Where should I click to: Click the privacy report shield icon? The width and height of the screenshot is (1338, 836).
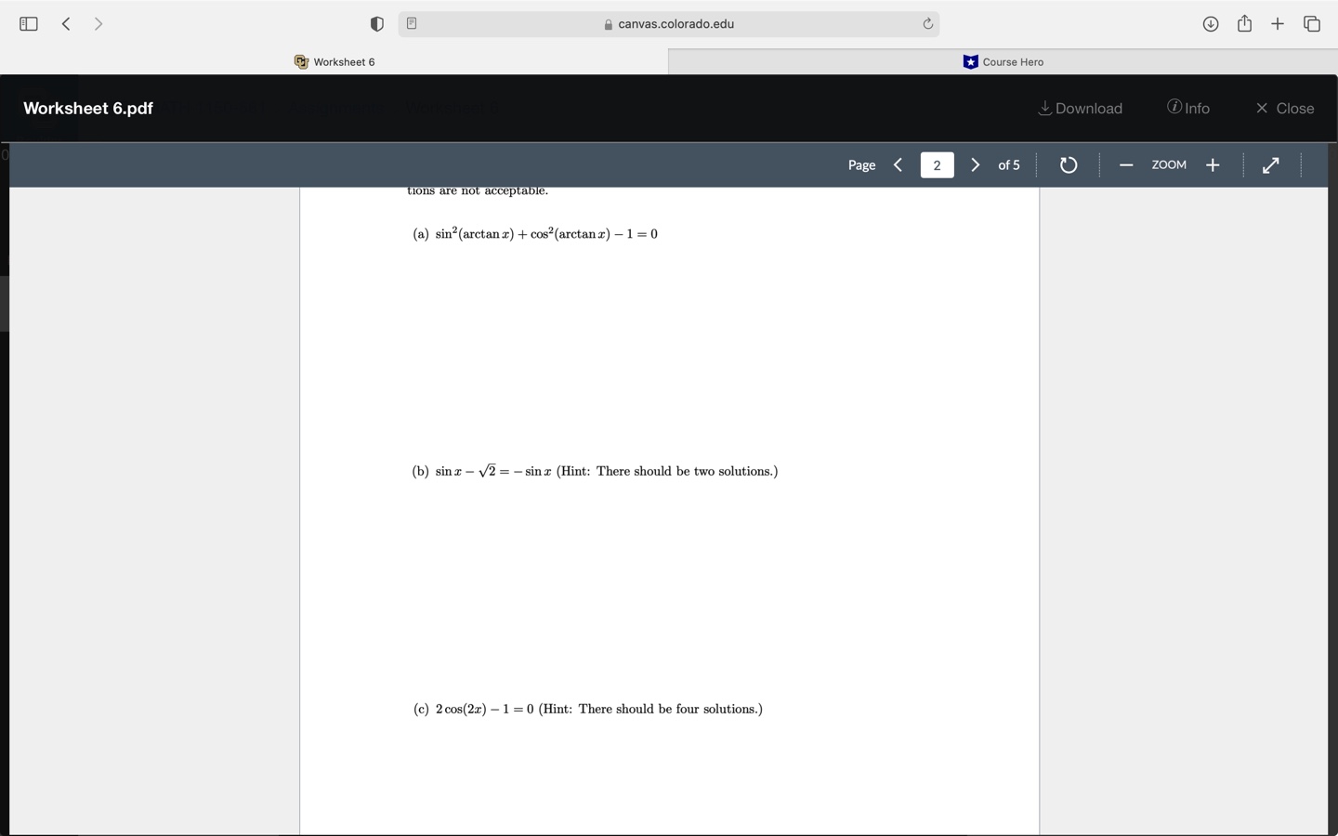pyautogui.click(x=377, y=23)
